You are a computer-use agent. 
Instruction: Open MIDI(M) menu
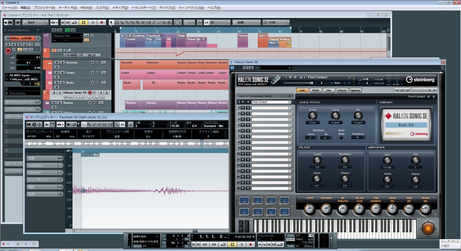(x=86, y=8)
